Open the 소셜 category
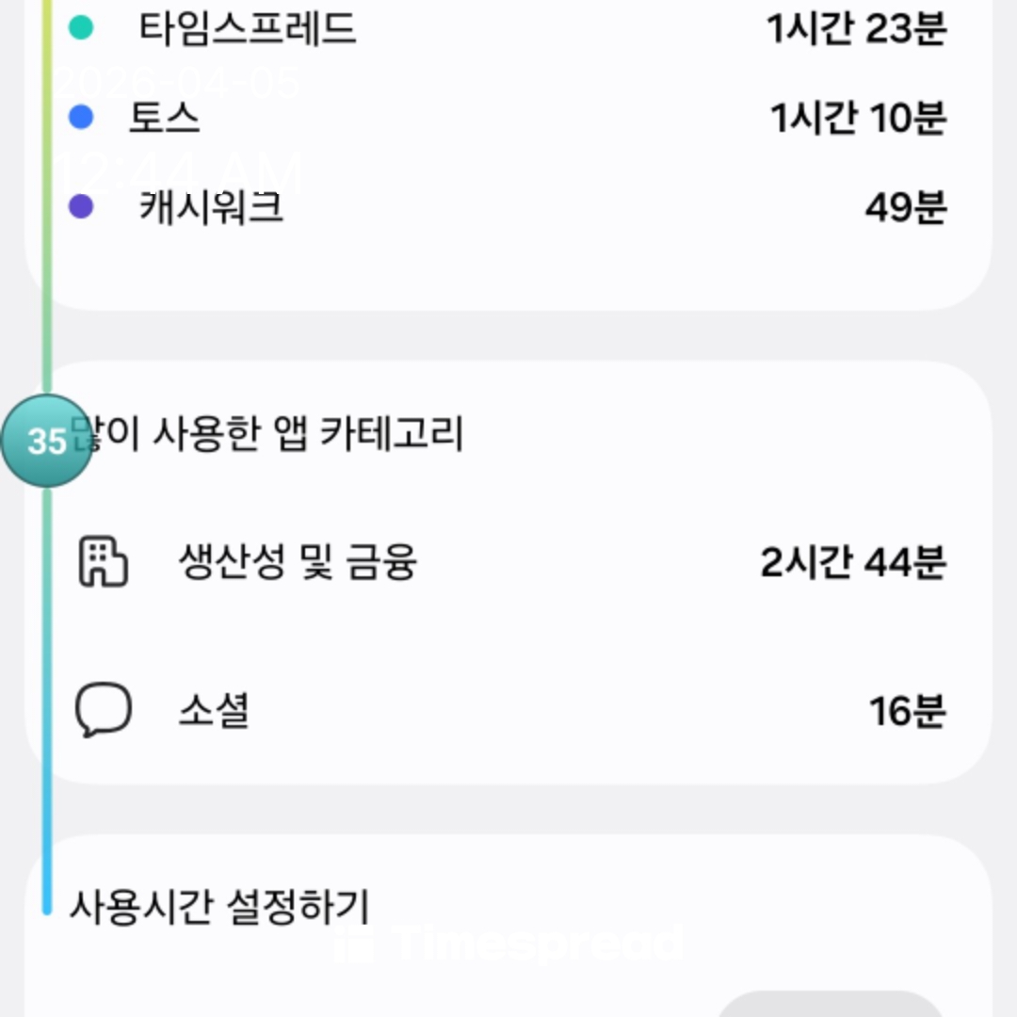 pyautogui.click(x=214, y=711)
